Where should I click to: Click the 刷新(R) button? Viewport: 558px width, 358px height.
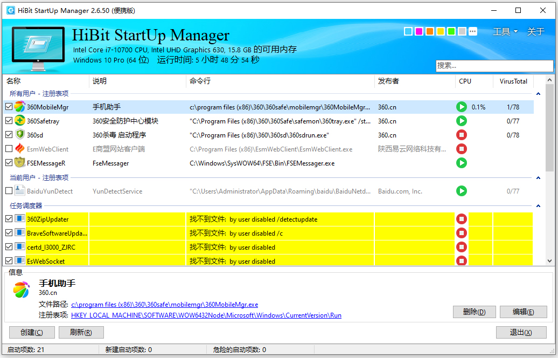(81, 332)
